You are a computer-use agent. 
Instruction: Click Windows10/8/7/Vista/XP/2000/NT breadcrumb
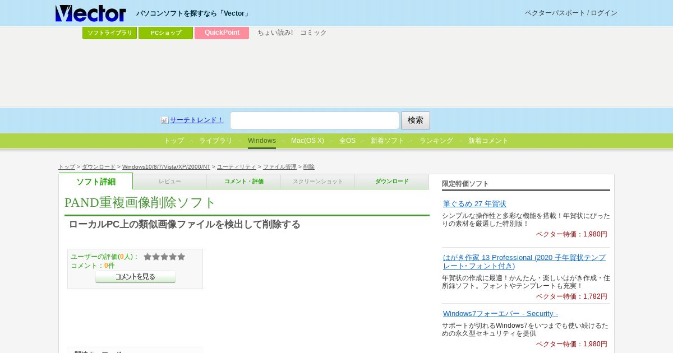[x=166, y=167]
